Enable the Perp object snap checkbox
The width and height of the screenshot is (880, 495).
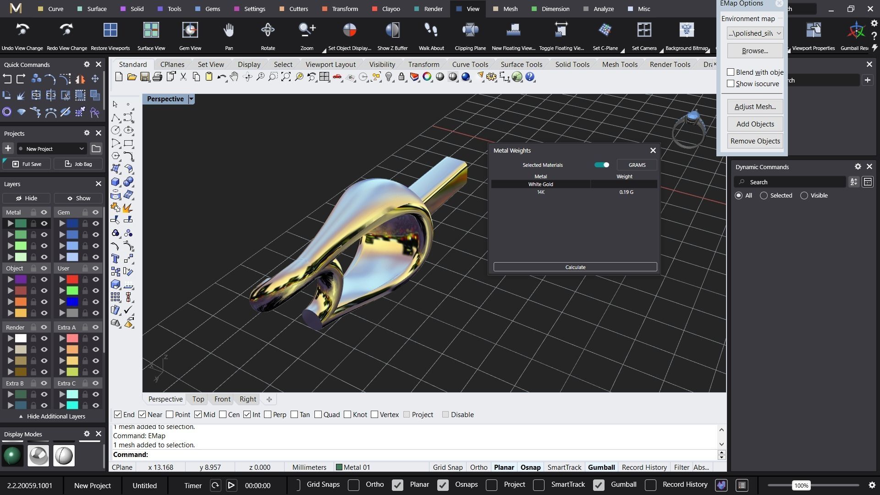[x=268, y=415]
